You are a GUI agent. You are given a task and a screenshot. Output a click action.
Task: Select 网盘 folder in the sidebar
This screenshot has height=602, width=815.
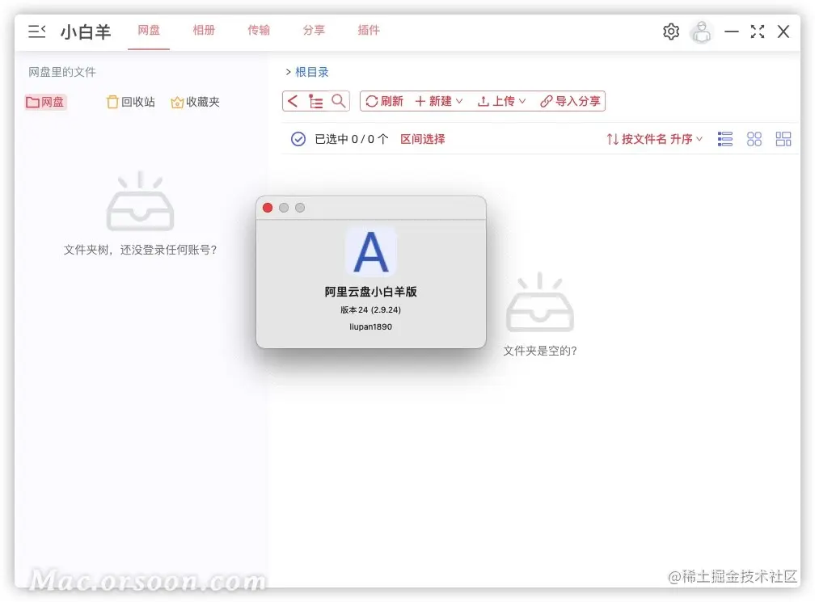[x=46, y=102]
